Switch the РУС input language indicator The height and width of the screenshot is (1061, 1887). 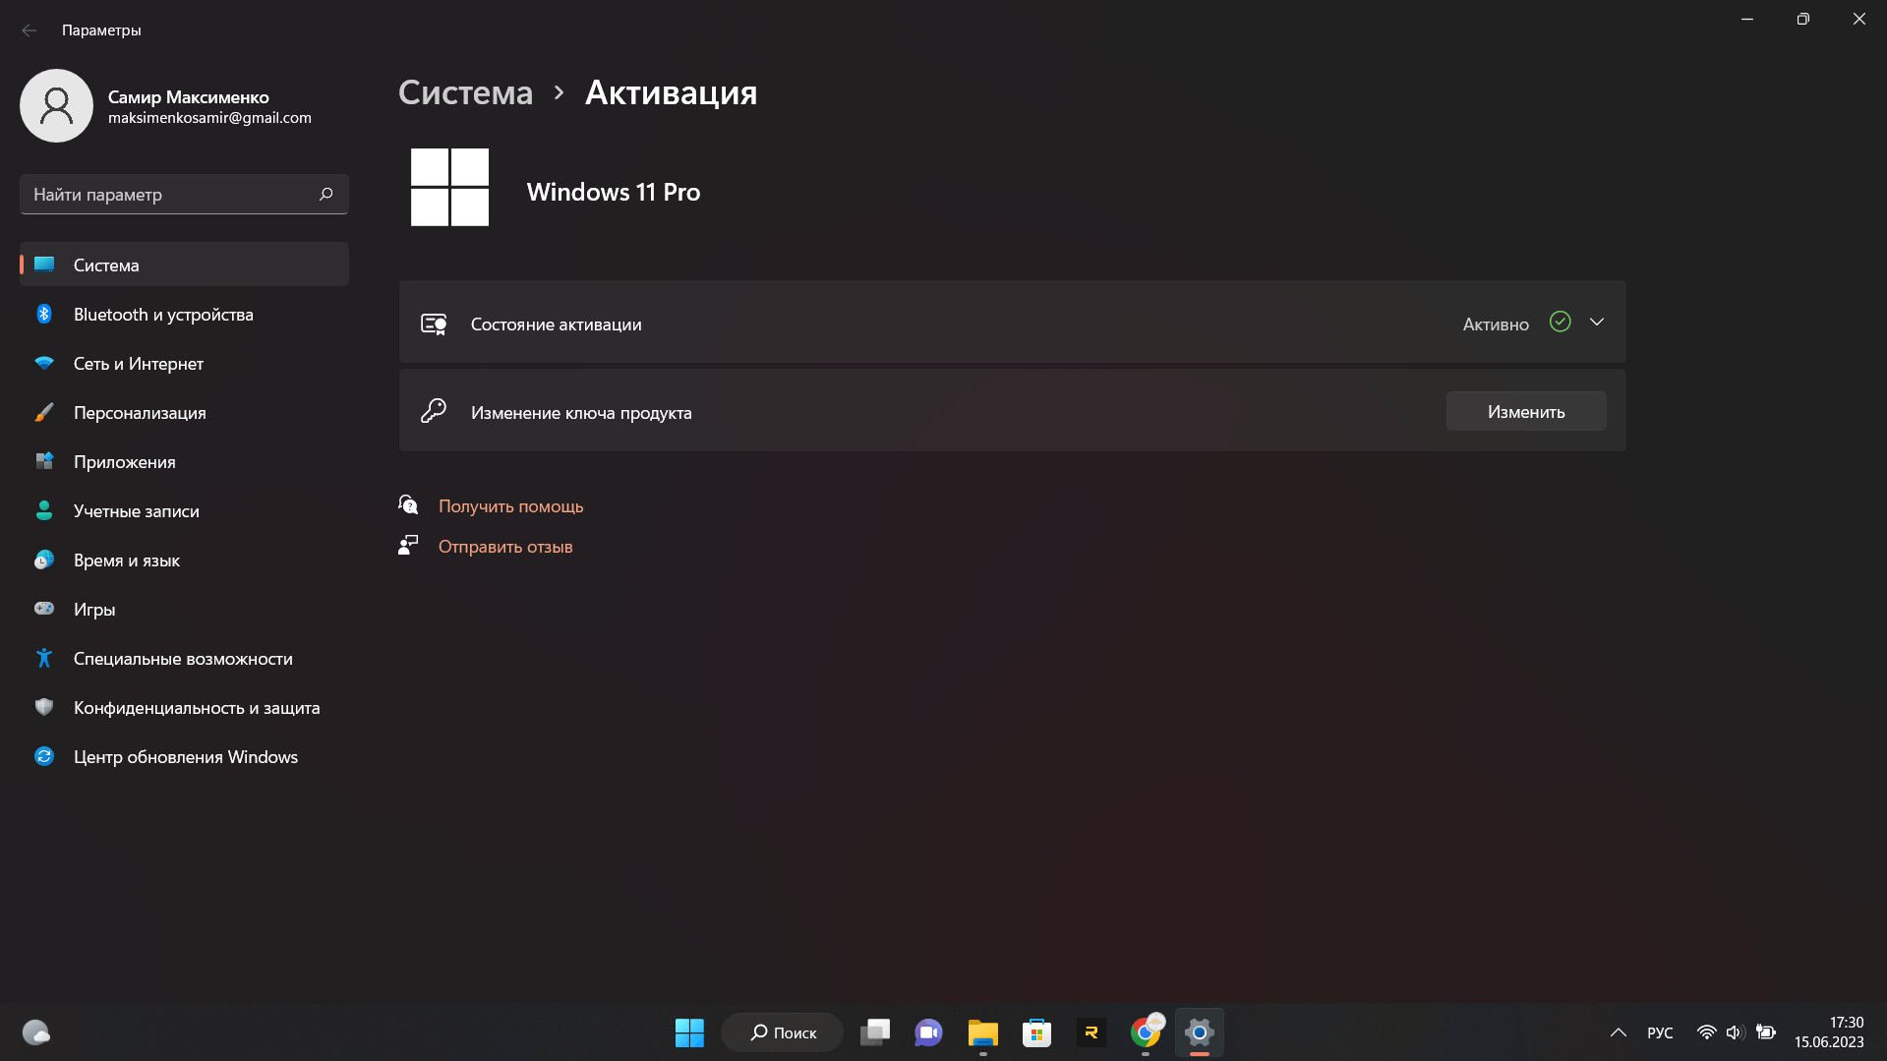pos(1660,1032)
